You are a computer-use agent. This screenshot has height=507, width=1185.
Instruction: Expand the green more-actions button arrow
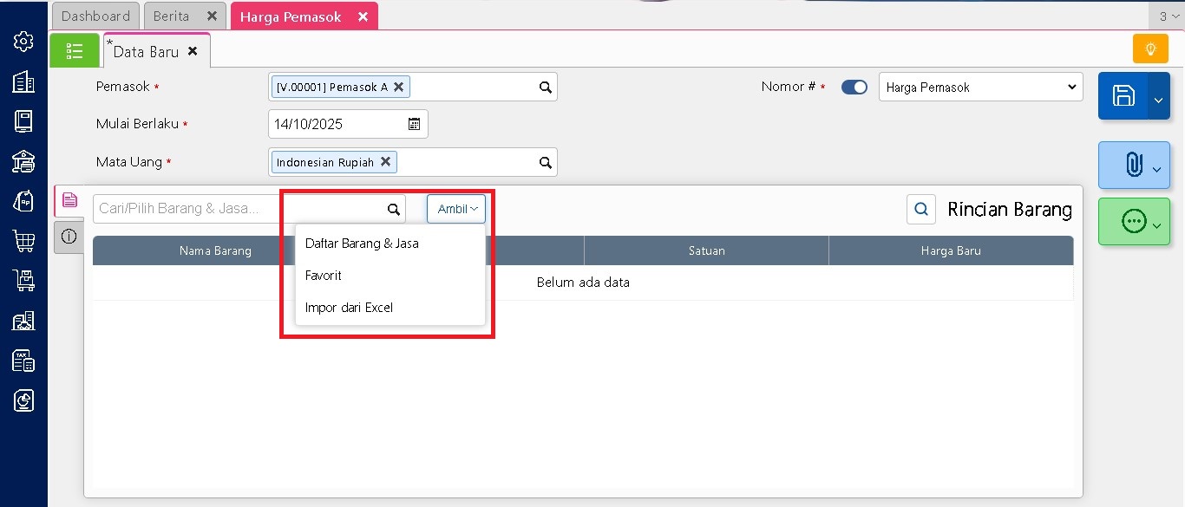coord(1157,225)
